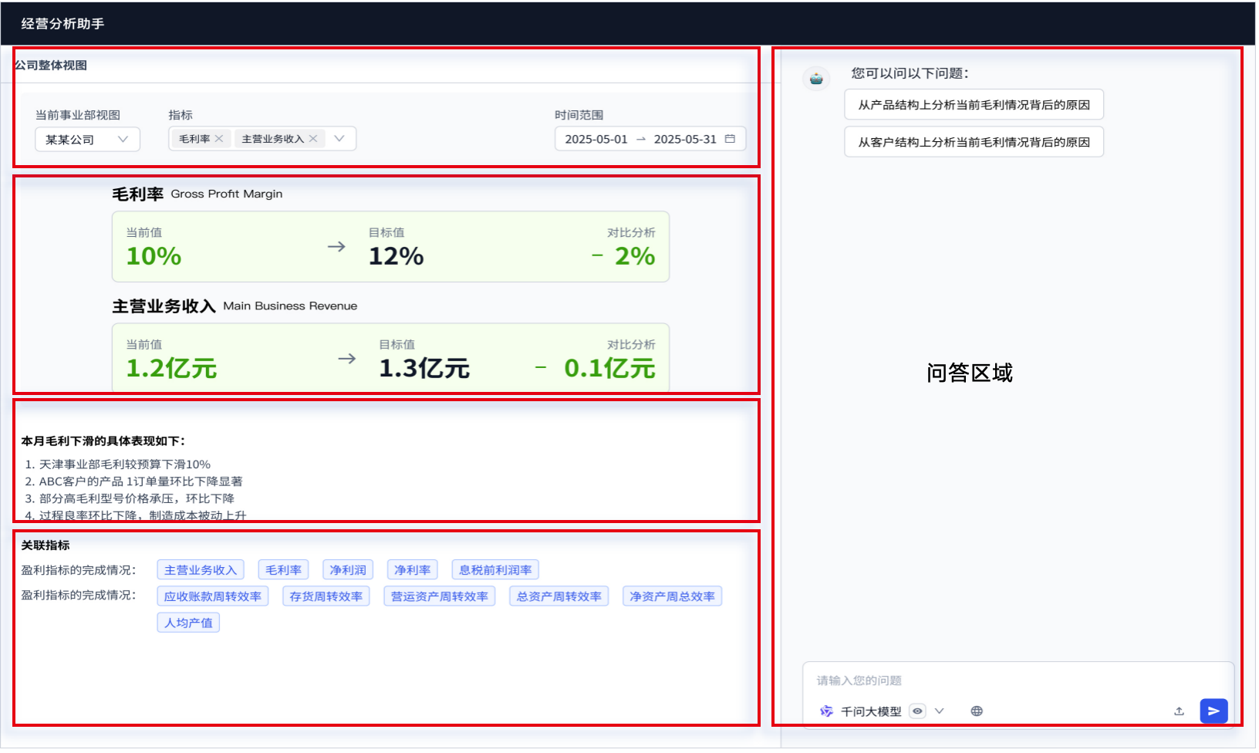
Task: Click the robot assistant avatar
Action: point(815,78)
